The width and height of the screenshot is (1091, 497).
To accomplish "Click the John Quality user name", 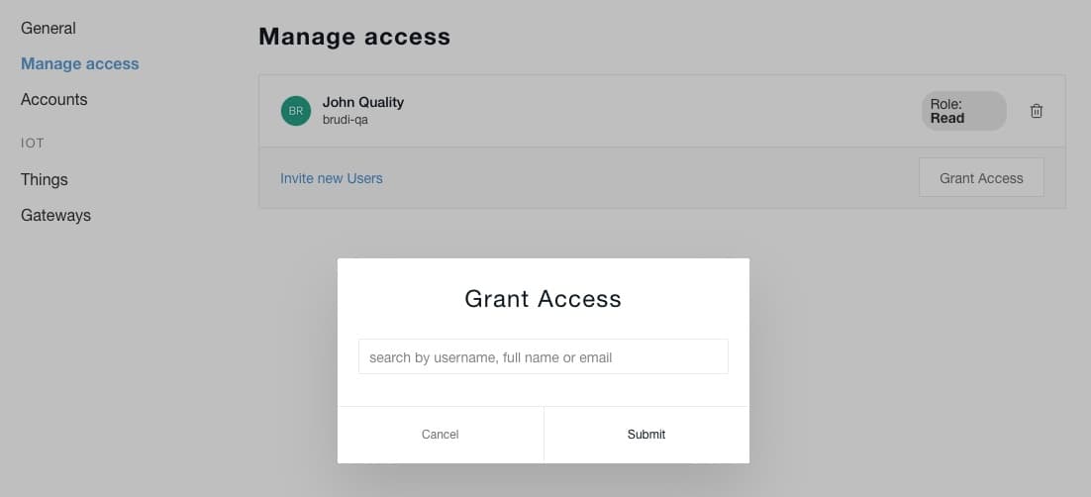I will [363, 102].
